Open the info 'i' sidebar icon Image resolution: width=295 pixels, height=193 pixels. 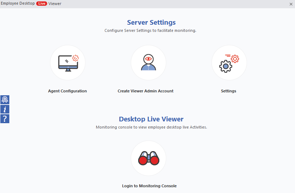click(5, 109)
